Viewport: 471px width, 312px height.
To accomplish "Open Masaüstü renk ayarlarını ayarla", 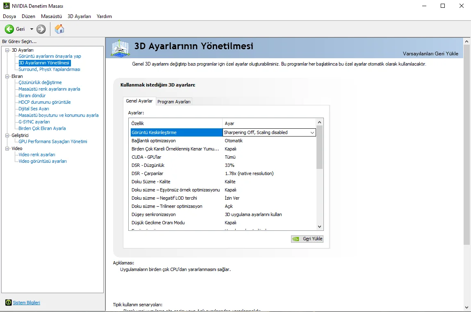I will coord(49,89).
